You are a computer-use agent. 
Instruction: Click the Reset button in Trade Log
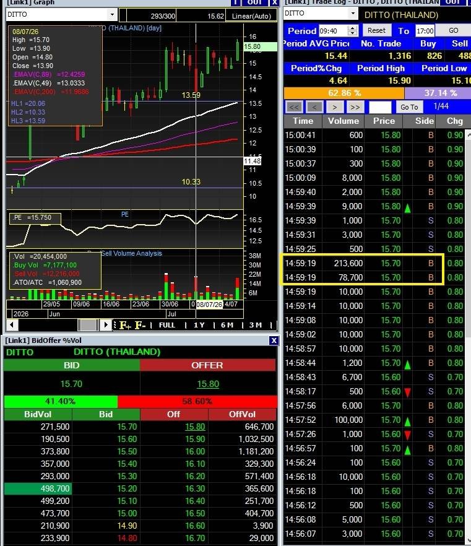click(377, 30)
